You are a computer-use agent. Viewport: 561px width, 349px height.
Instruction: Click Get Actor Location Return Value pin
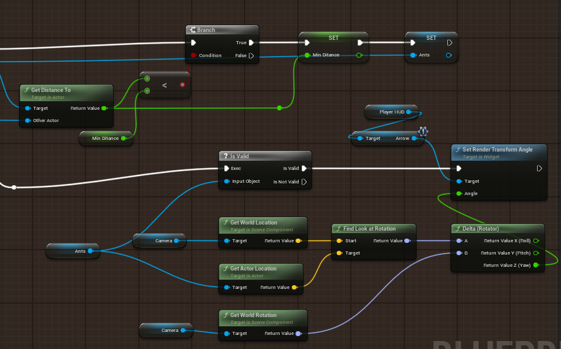coord(294,287)
